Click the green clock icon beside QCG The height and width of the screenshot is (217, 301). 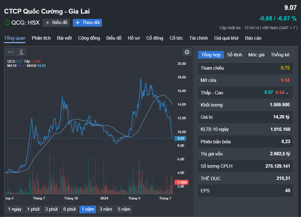(x=7, y=23)
